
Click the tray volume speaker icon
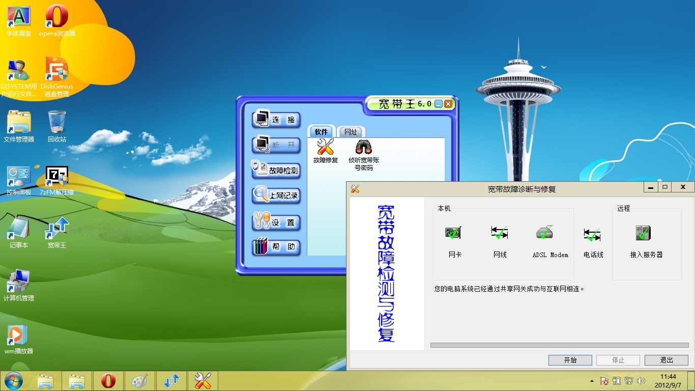coord(641,381)
